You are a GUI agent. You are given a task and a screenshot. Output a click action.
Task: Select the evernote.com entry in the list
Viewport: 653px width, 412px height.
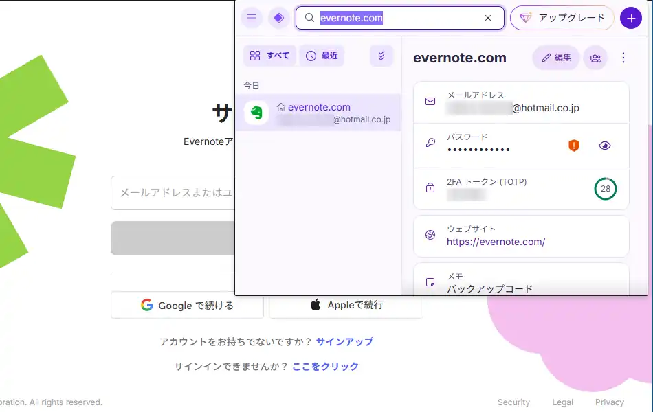point(318,113)
